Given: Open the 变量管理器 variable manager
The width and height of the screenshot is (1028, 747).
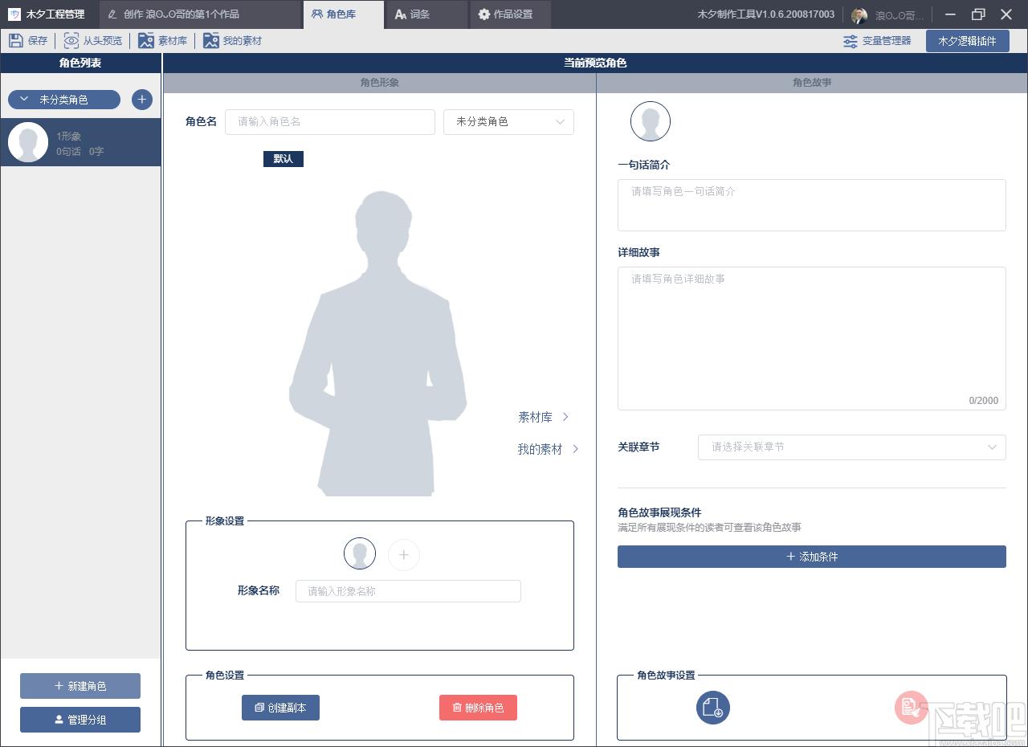Looking at the screenshot, I should coord(877,41).
